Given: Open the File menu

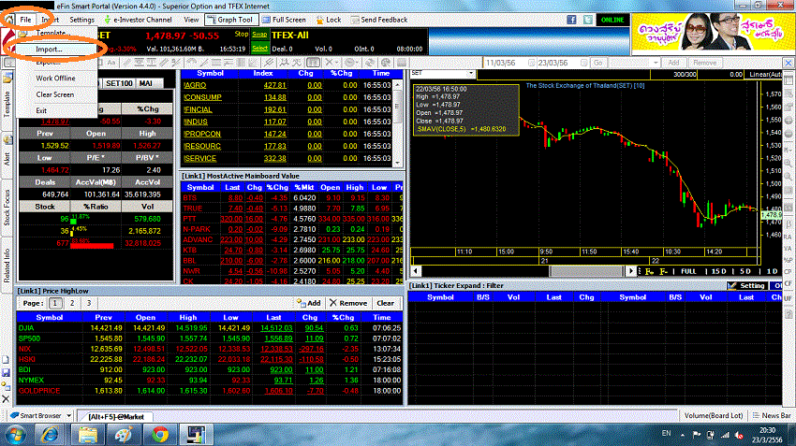Looking at the screenshot, I should tap(25, 20).
